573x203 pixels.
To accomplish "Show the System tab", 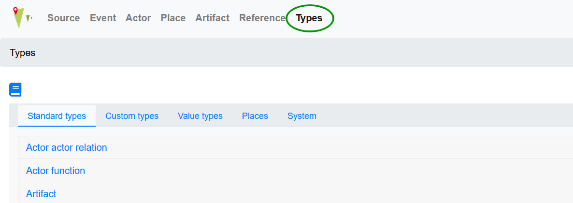I will click(301, 116).
